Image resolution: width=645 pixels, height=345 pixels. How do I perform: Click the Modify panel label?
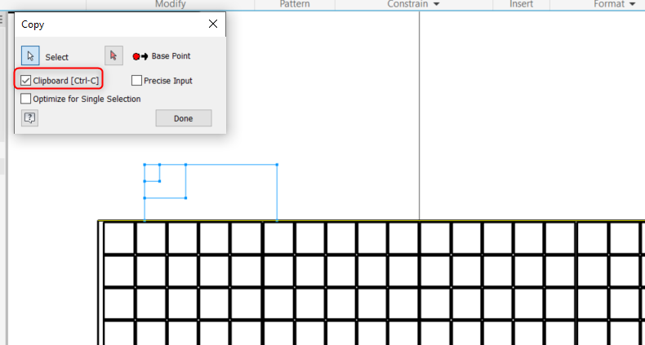coord(171,5)
